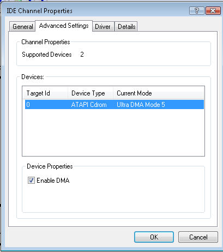Click the Target Id 0 cell
Image resolution: width=223 pixels, height=252 pixels.
pos(28,105)
